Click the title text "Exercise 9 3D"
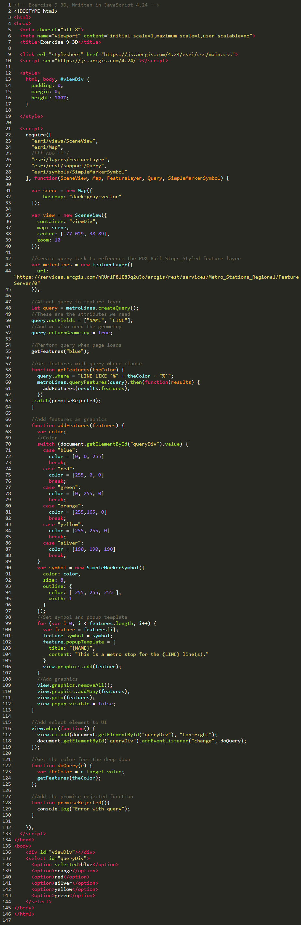 [x=59, y=42]
